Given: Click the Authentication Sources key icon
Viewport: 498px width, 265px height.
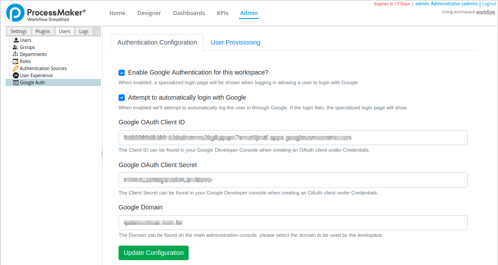Looking at the screenshot, I should pyautogui.click(x=16, y=68).
